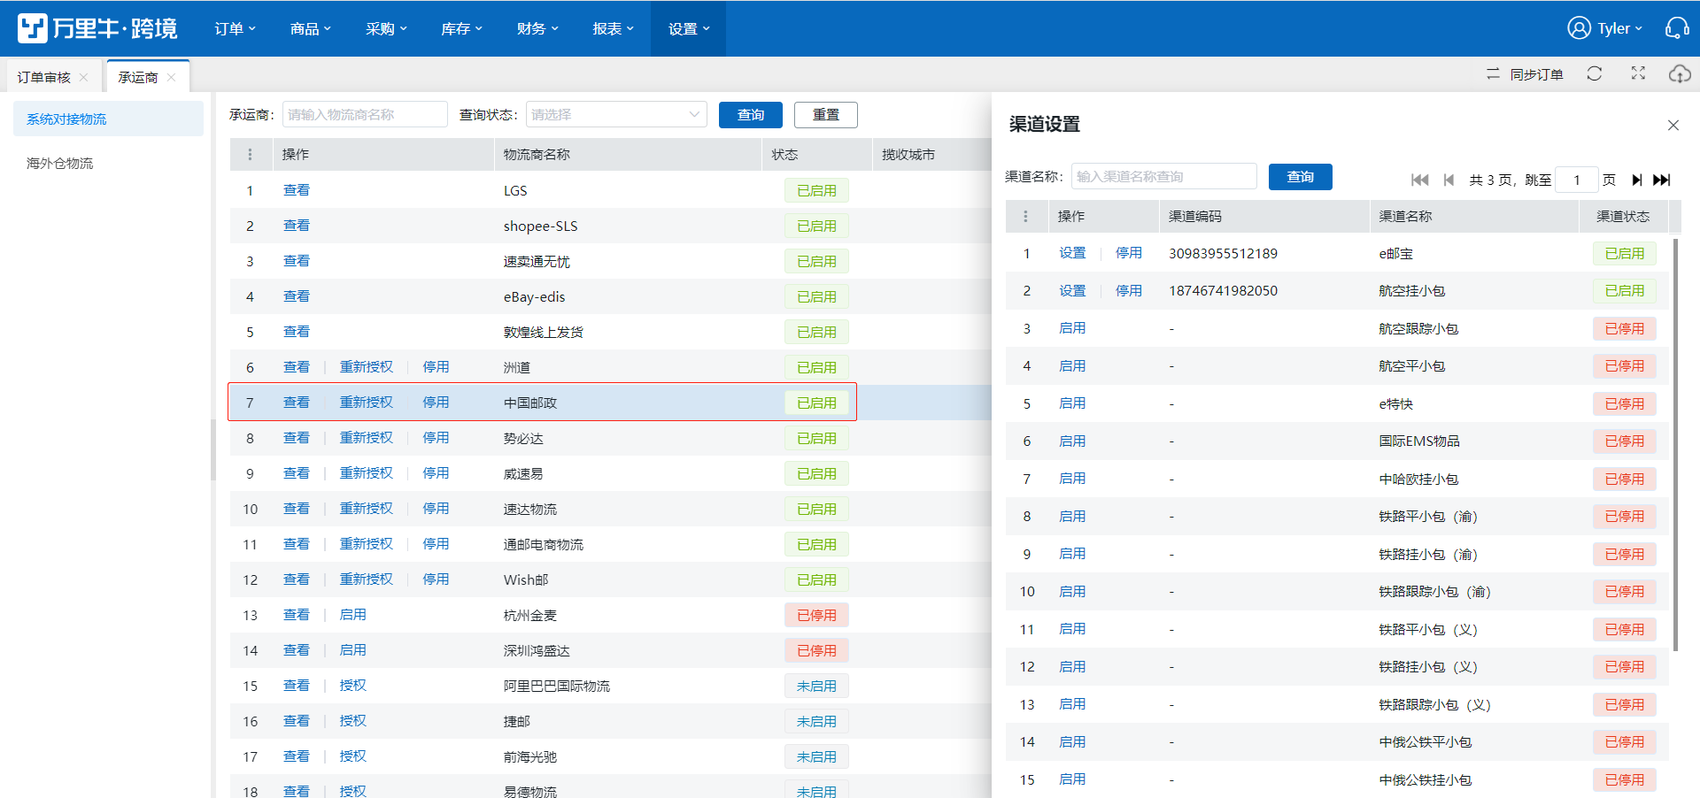Click the 万里牛 logo icon
Screen dimensions: 1700x798
33,28
